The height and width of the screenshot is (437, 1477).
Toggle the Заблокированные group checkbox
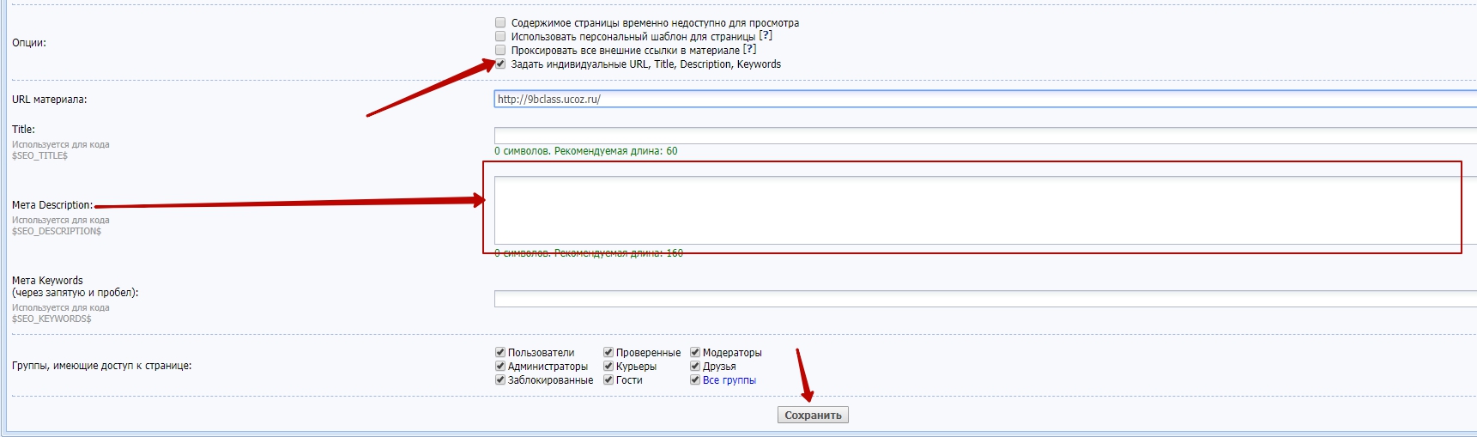pos(500,379)
